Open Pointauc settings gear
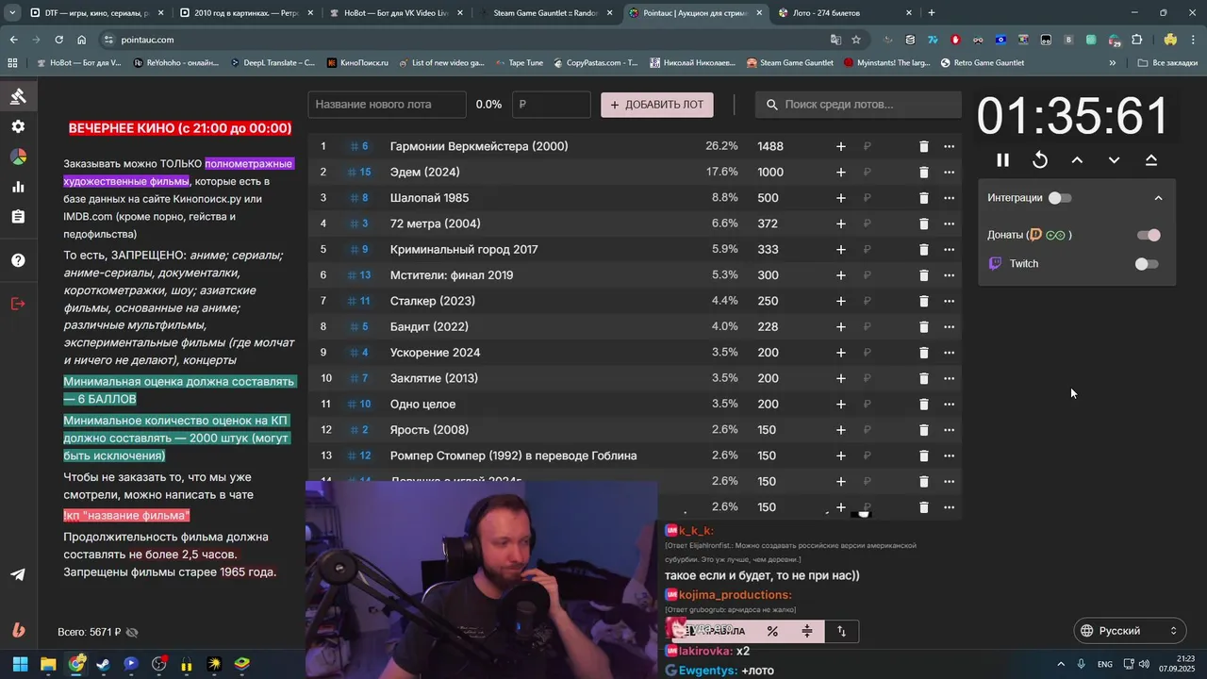Viewport: 1207px width, 679px height. tap(18, 126)
